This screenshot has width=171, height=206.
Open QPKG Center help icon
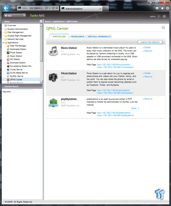pos(163,28)
